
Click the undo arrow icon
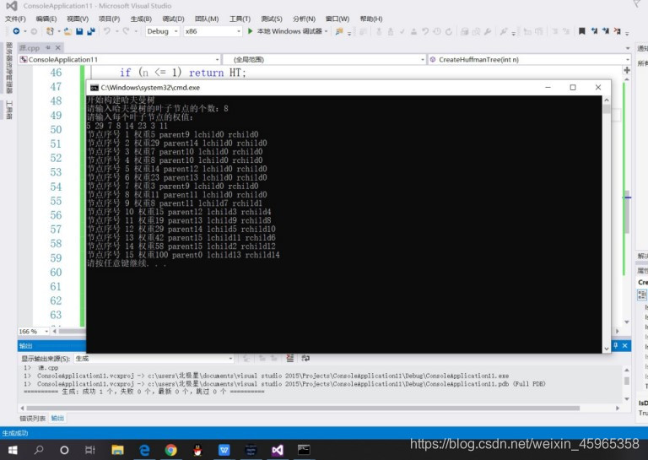107,31
